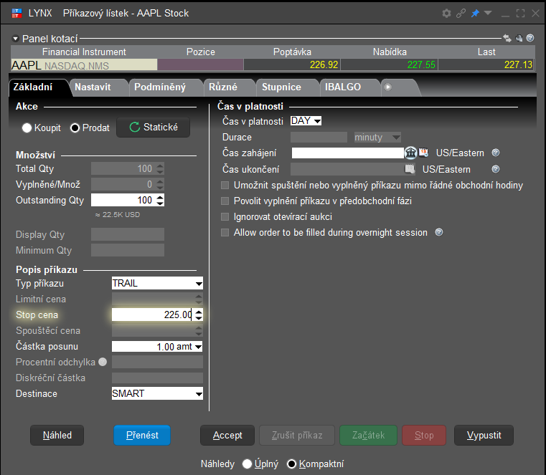Enable filling outside regular trading hours
546x475 pixels.
pos(225,185)
